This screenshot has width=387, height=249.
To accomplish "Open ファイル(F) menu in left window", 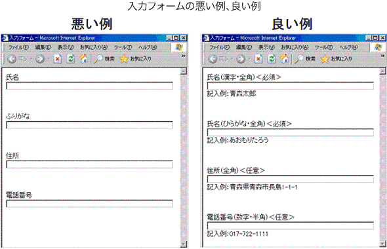I will [18, 47].
